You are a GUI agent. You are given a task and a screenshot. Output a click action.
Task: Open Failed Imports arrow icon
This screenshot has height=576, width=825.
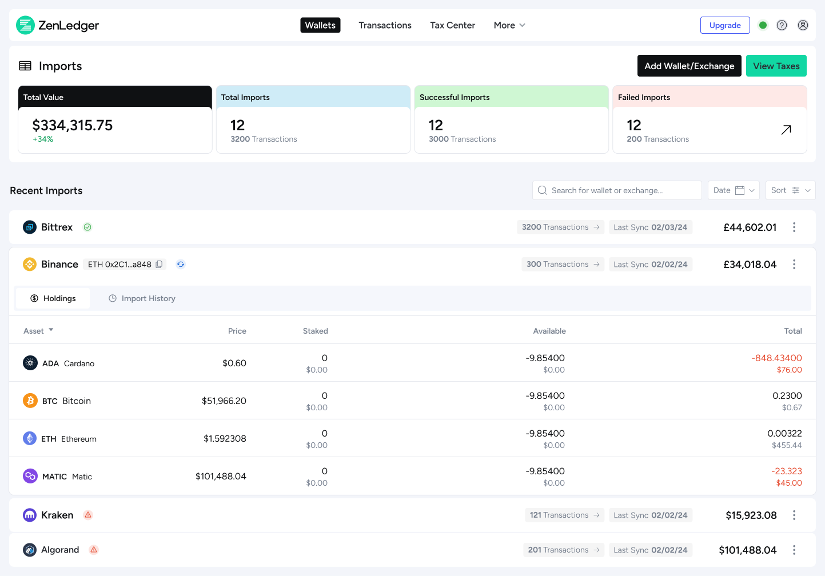(786, 130)
